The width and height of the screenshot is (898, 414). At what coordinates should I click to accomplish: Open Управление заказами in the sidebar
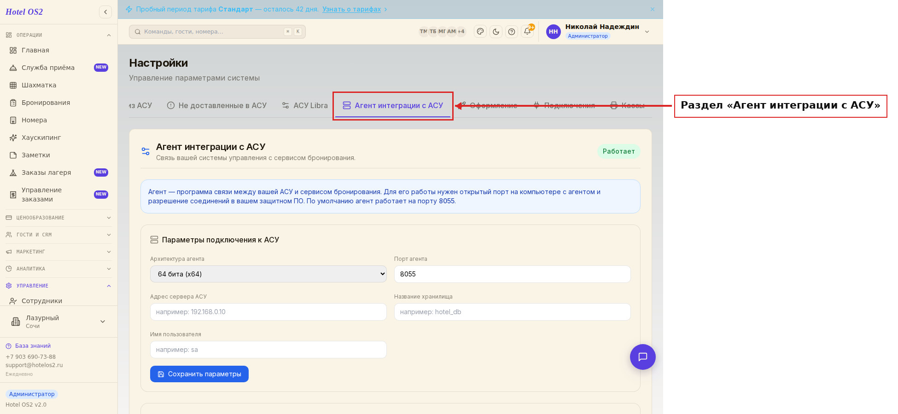click(x=58, y=195)
